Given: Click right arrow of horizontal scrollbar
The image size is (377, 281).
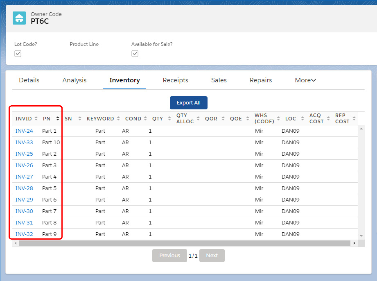Looking at the screenshot, I should coord(354,243).
